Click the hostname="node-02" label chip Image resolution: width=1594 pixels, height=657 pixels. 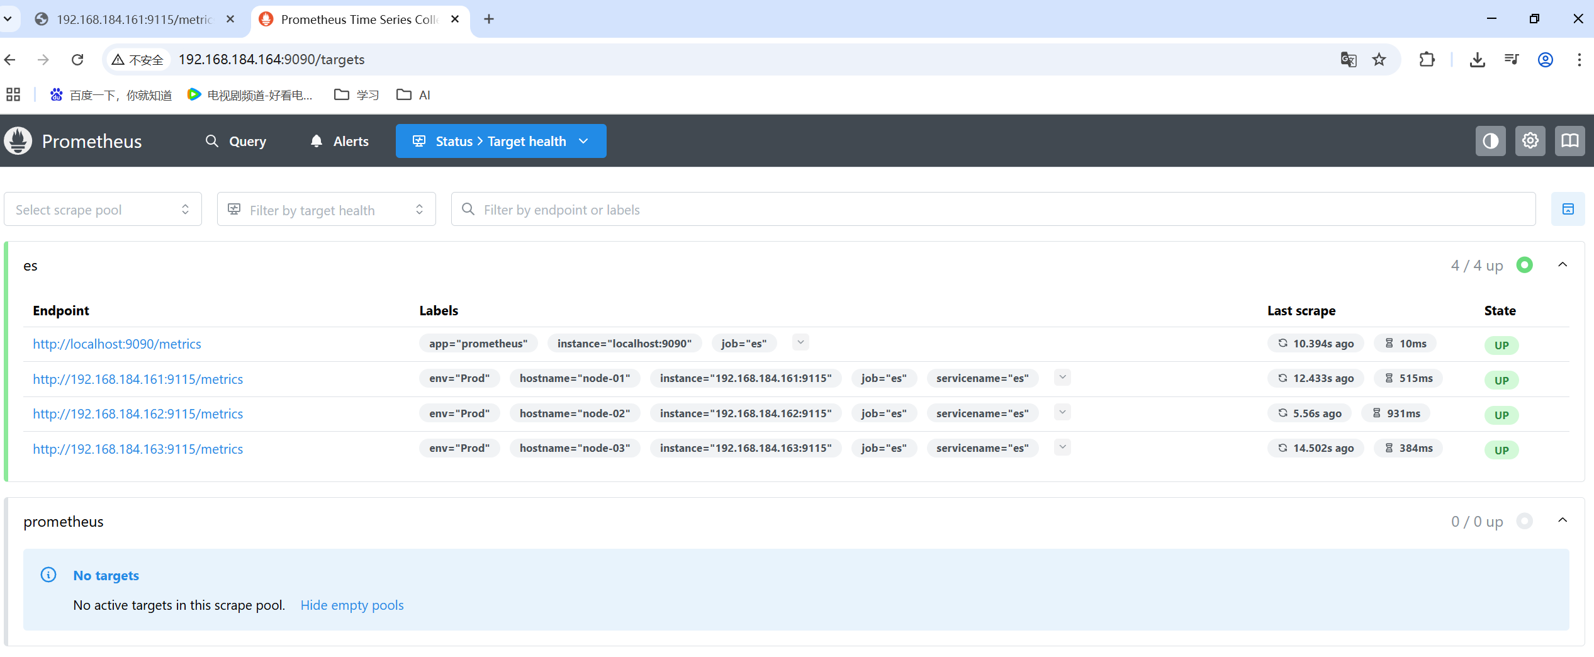click(x=575, y=413)
